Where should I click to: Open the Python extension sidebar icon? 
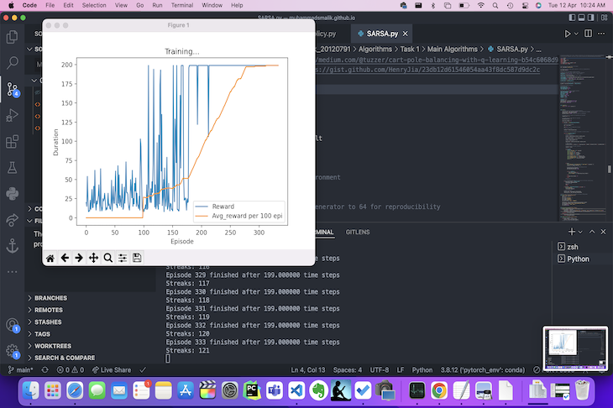click(13, 193)
